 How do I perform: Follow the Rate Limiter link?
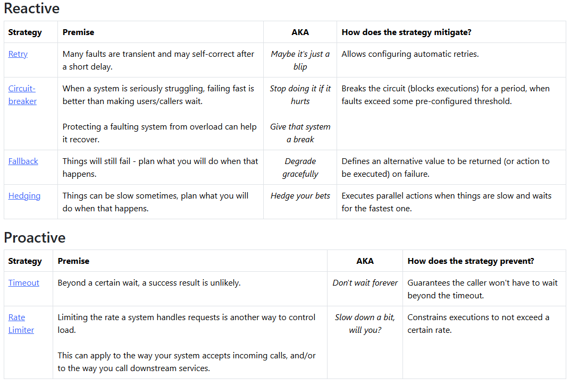[x=21, y=324]
